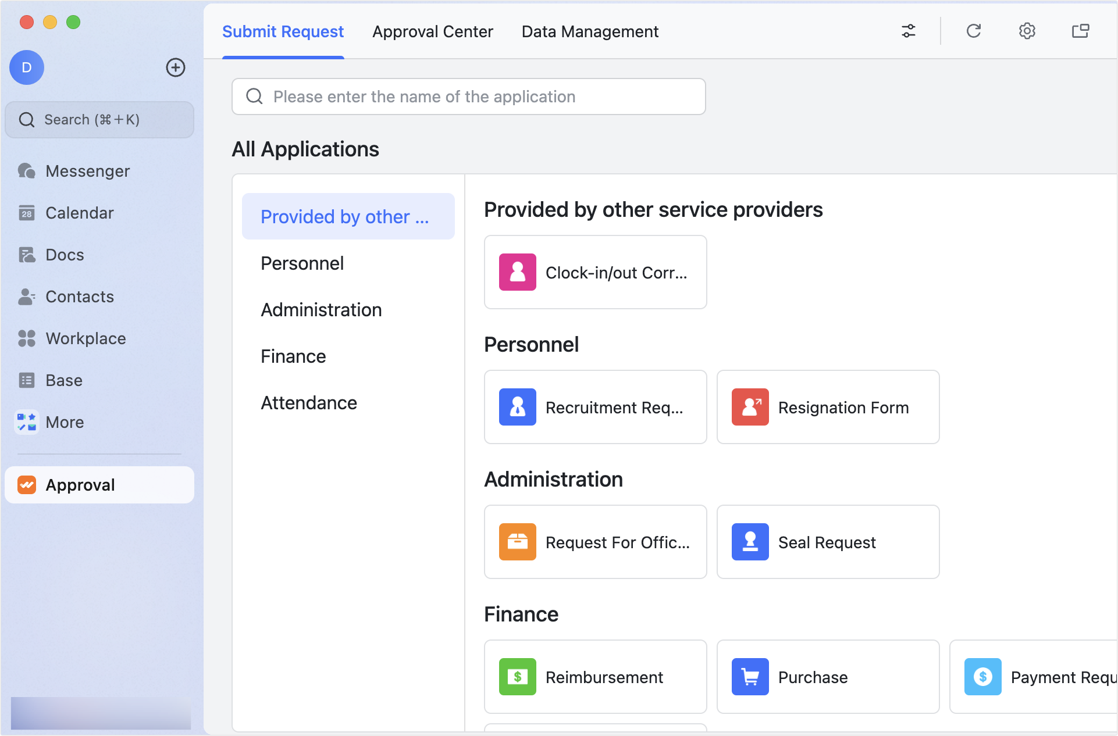Click the plus button to add new
The width and height of the screenshot is (1118, 736).
(x=176, y=67)
